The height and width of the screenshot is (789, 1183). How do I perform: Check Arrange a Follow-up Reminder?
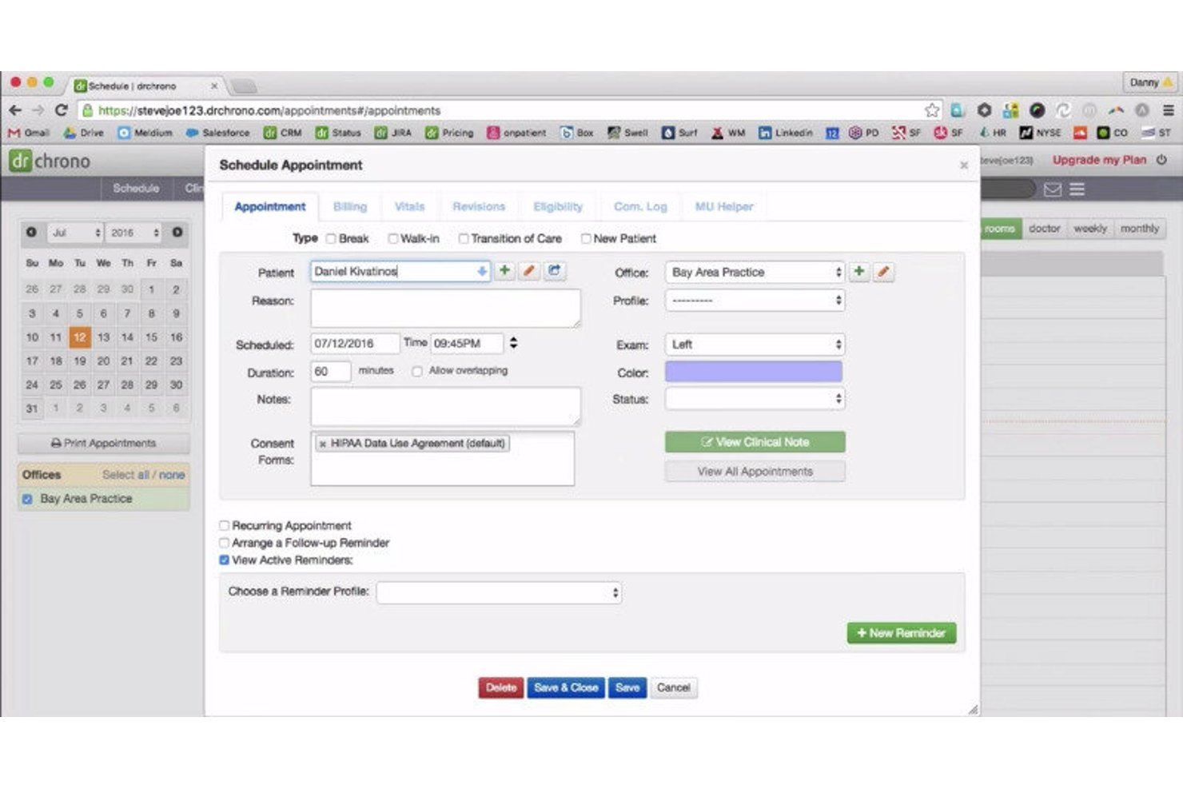(225, 543)
